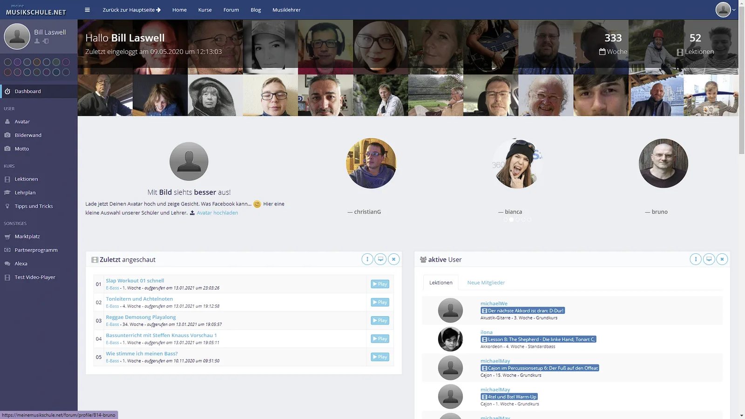Open Bilderwand in the sidebar
Viewport: 745px width, 419px height.
coord(39,135)
